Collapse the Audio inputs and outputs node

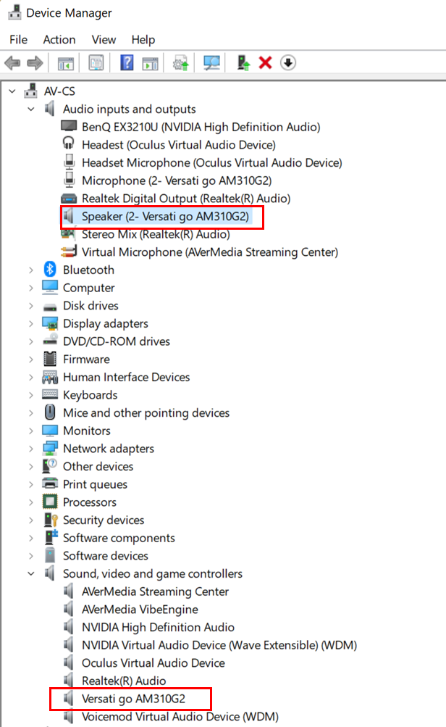coord(30,109)
